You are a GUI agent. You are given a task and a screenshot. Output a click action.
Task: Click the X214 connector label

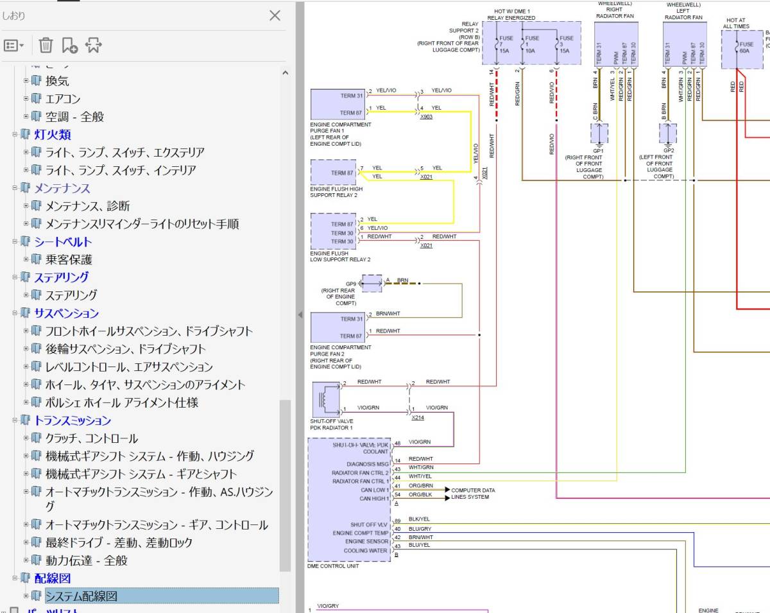coord(418,418)
